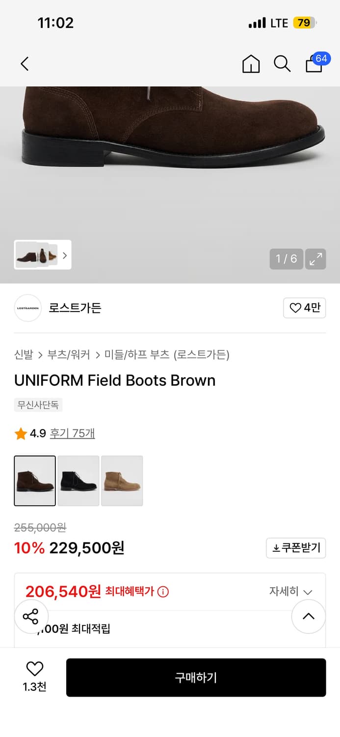Screen dimensions: 340x737
Task: Select the black colorway swatch
Action: [78, 481]
